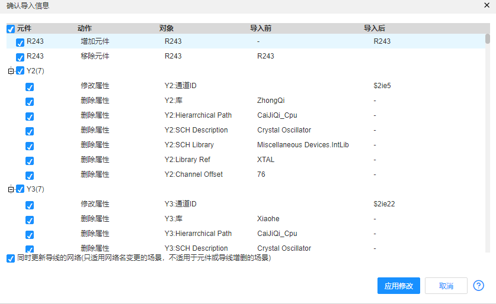Click the 动作 column header

tap(85, 28)
